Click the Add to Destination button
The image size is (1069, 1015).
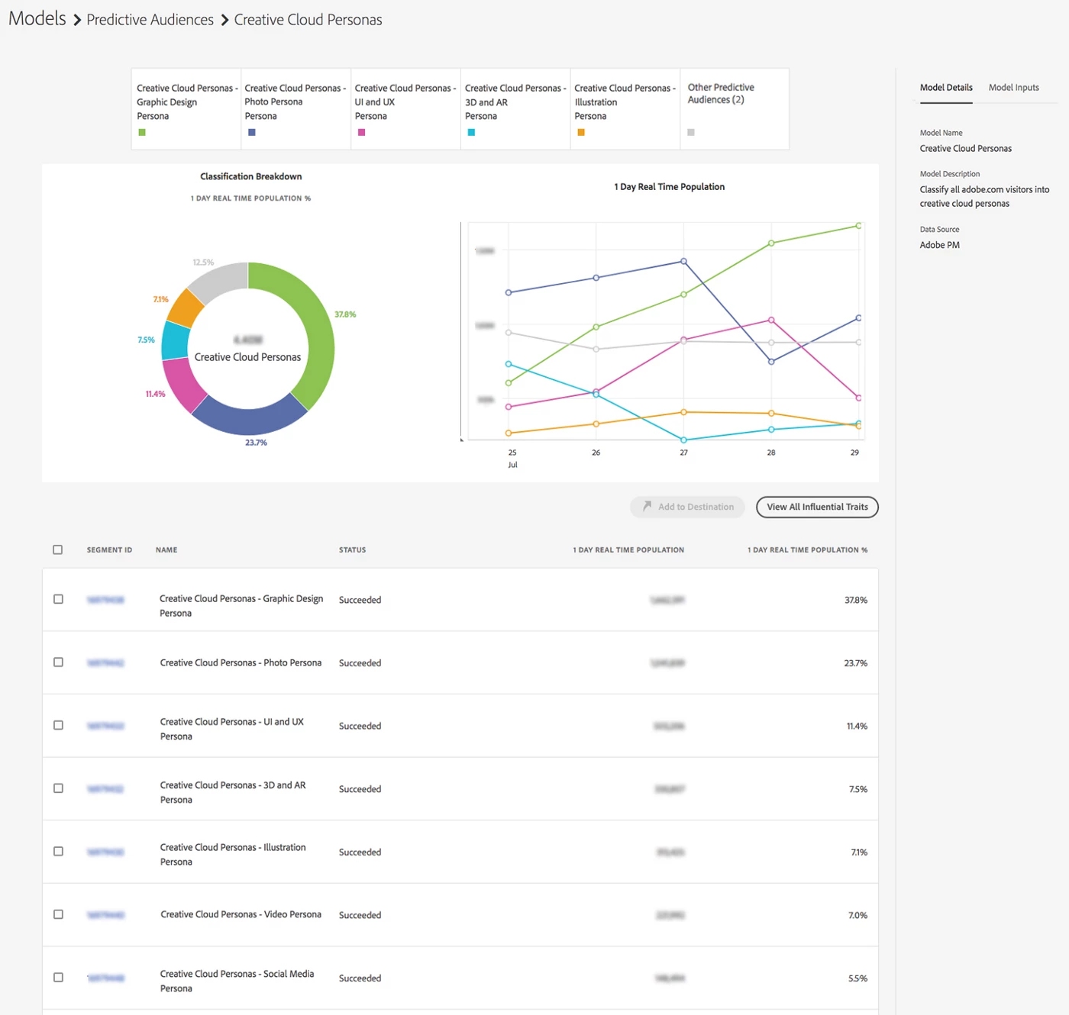click(x=687, y=507)
